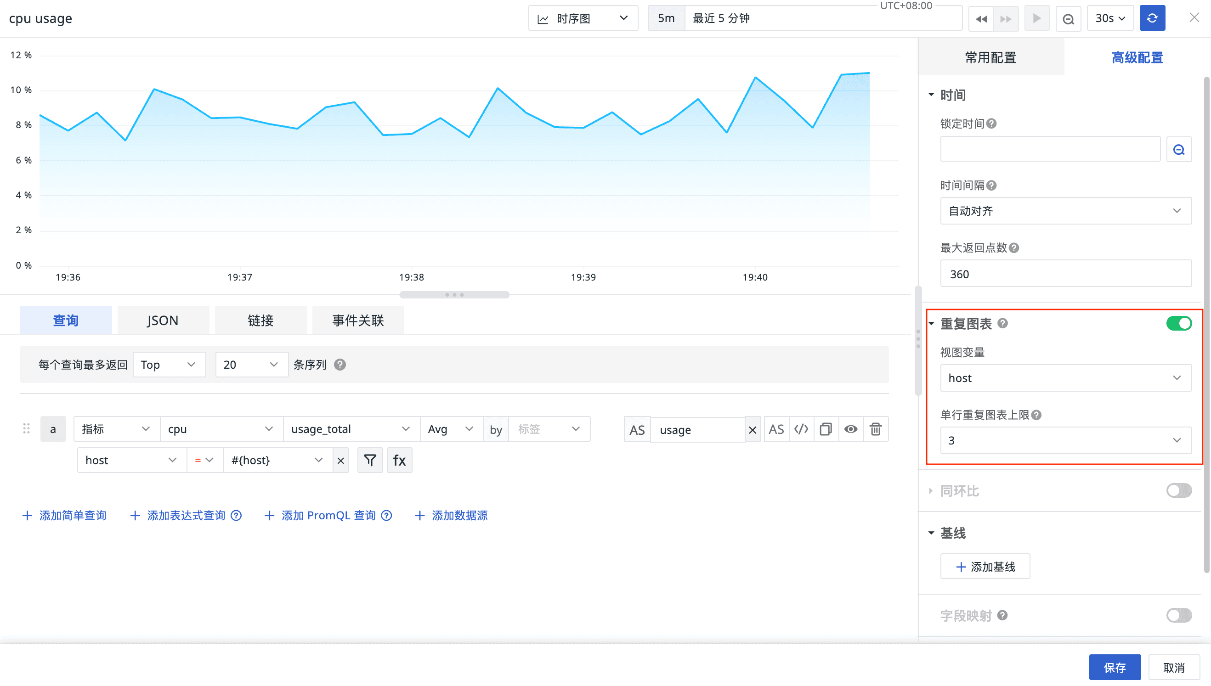
Task: Switch to the 常用配置 tab
Action: [990, 57]
